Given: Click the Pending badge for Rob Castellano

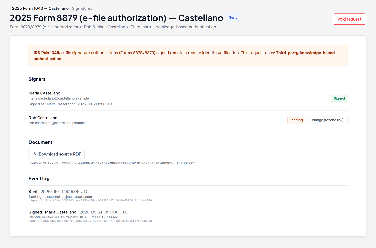Looking at the screenshot, I should pos(296,120).
